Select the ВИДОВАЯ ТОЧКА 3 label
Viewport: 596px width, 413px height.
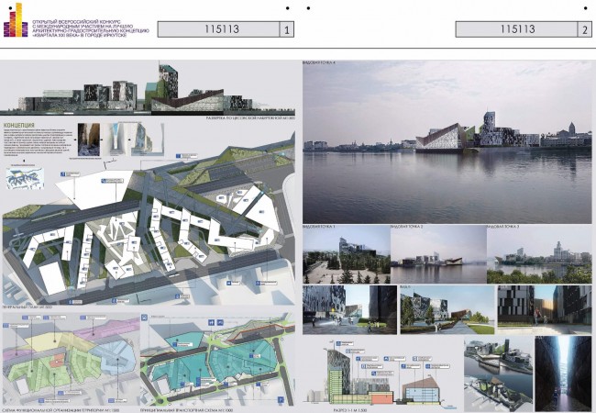point(503,227)
